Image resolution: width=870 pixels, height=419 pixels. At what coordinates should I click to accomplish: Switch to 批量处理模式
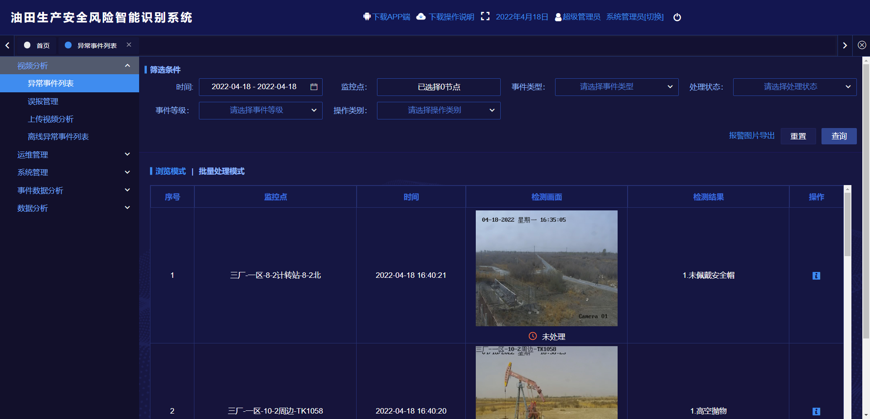tap(222, 171)
